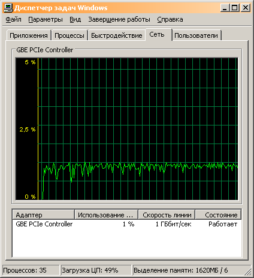Screen dimensions: 254x278
Task: Open the Завершение работы menu
Action: (119, 19)
